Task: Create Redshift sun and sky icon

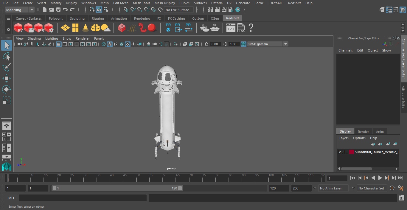Action: (x=105, y=28)
